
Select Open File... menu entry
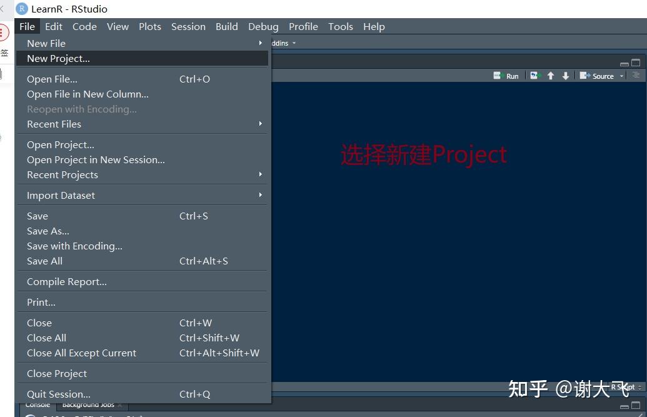pos(142,79)
